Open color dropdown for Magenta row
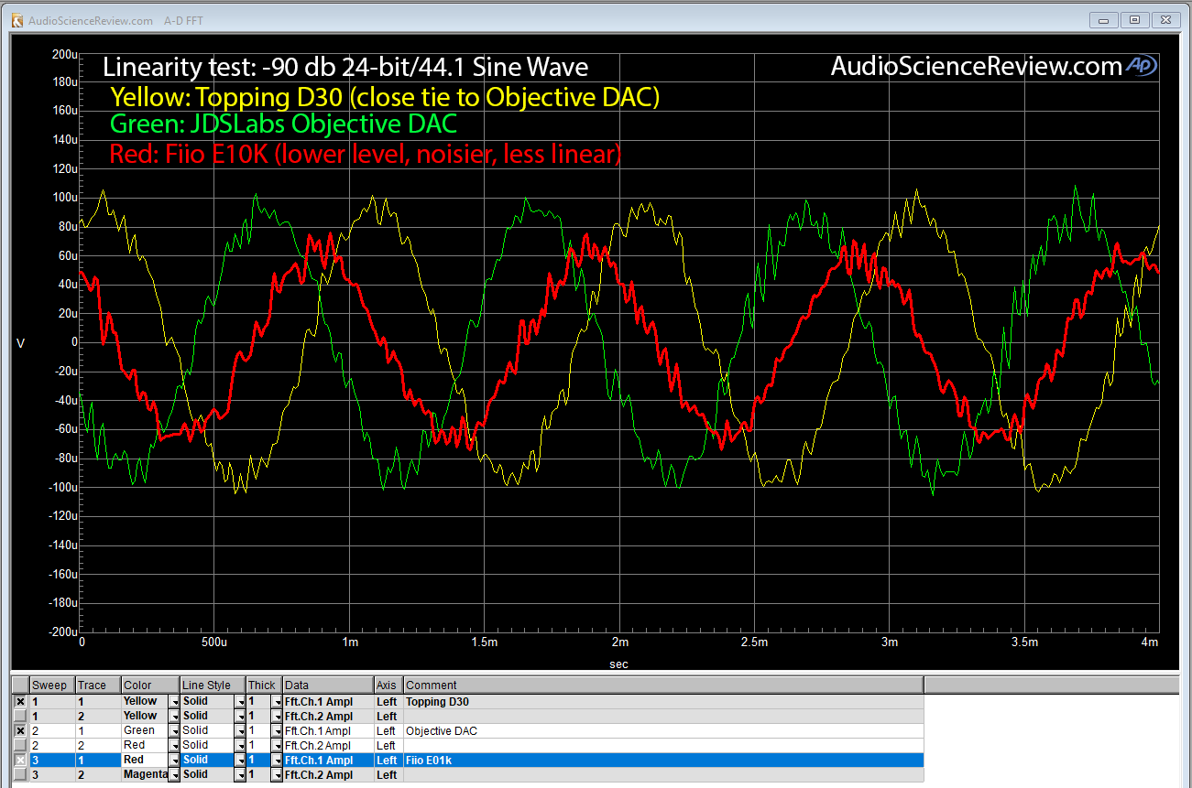The height and width of the screenshot is (788, 1192). pos(174,775)
